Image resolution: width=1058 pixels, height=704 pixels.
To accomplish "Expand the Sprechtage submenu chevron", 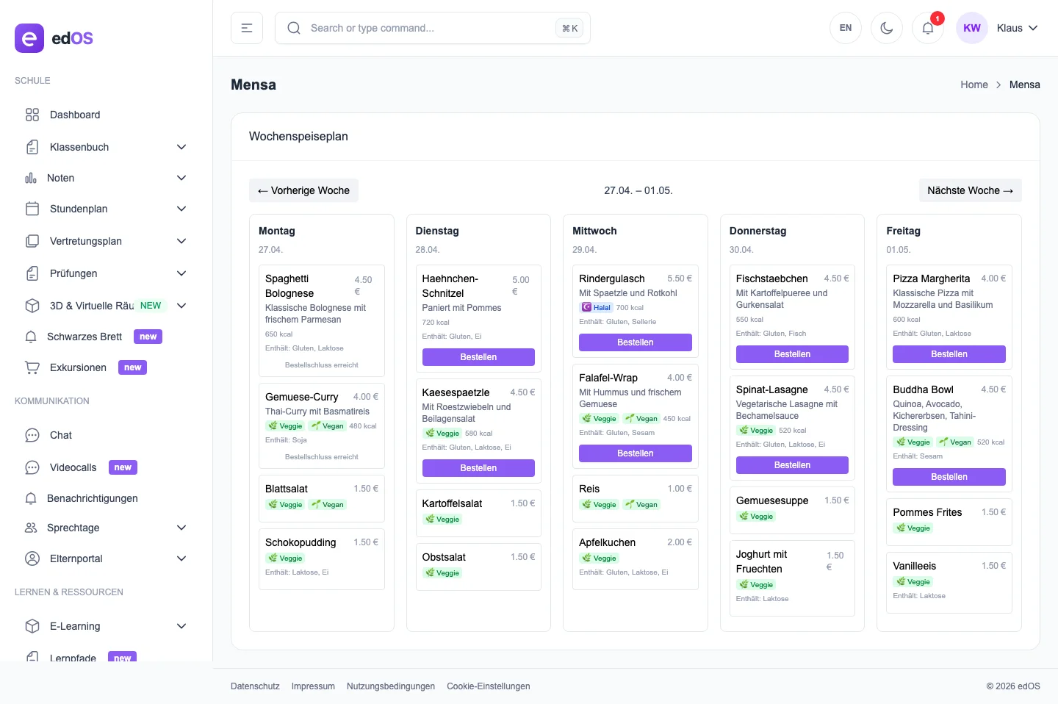I will [x=181, y=528].
